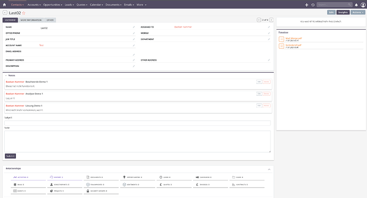
Task: Open the Projects relationship
Action: [65, 191]
